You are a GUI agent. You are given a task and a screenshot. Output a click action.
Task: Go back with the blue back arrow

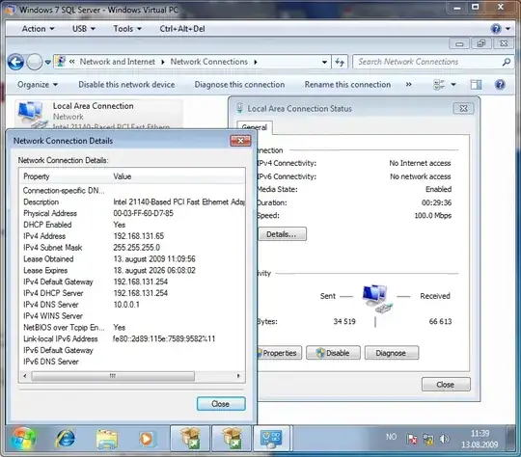click(x=15, y=62)
